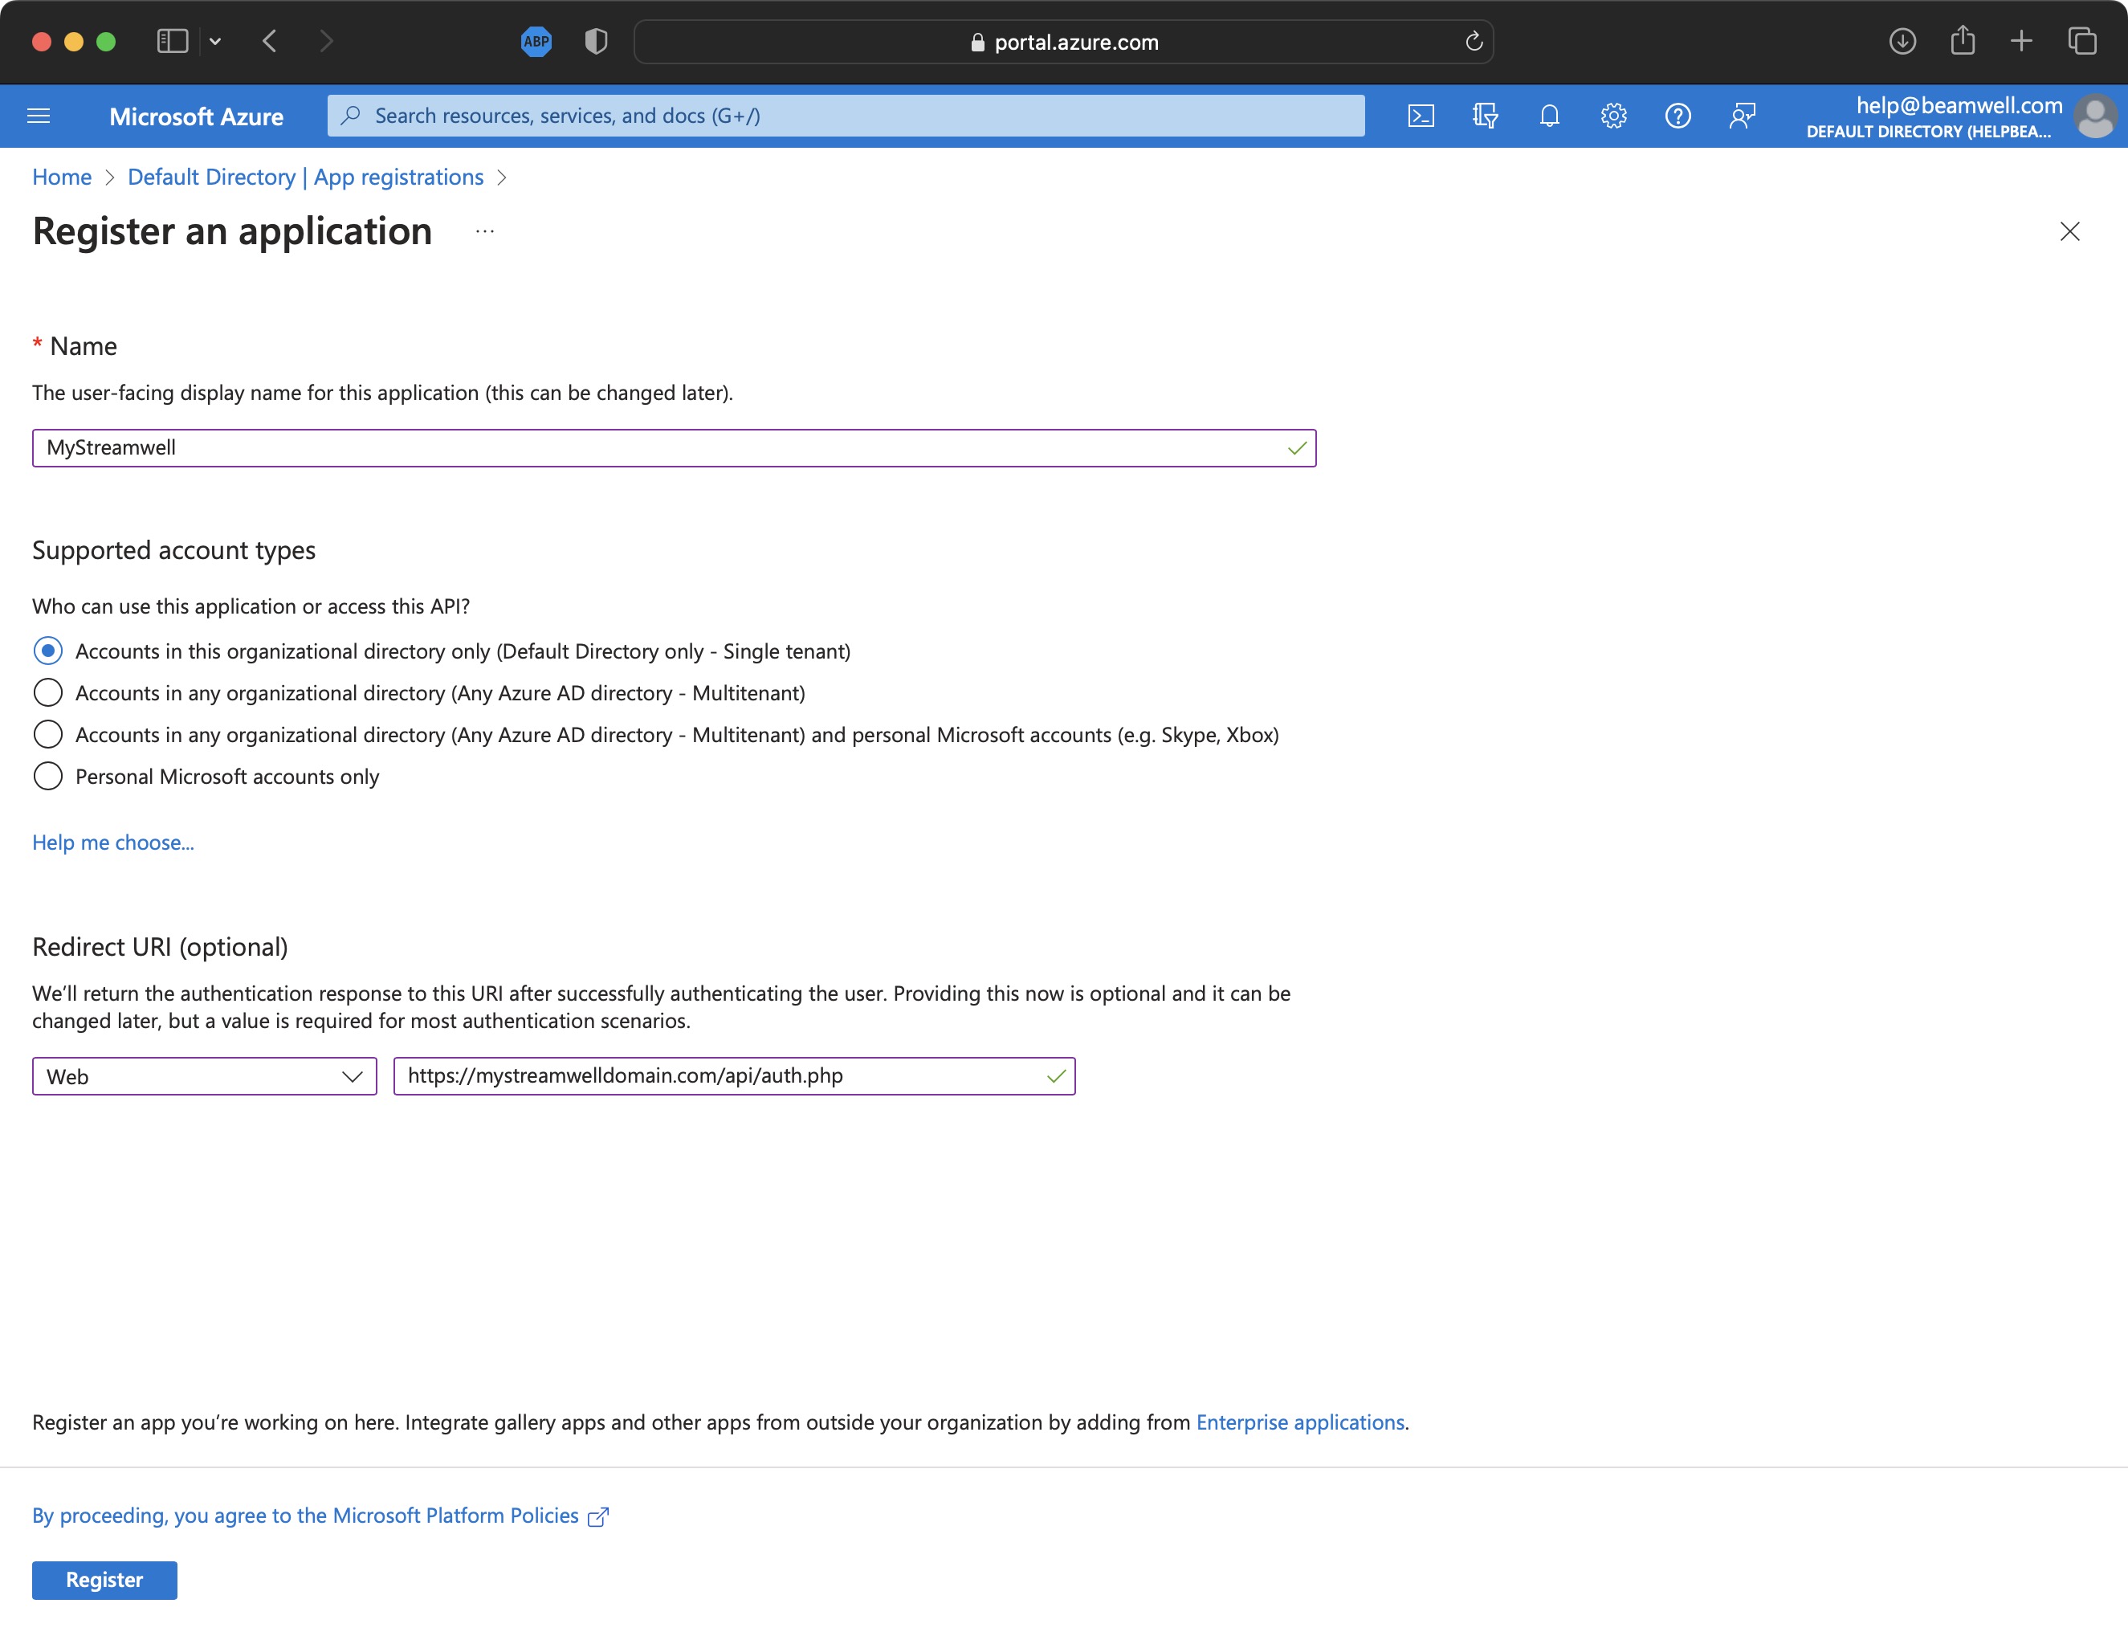Open the feedback icon

click(1743, 116)
